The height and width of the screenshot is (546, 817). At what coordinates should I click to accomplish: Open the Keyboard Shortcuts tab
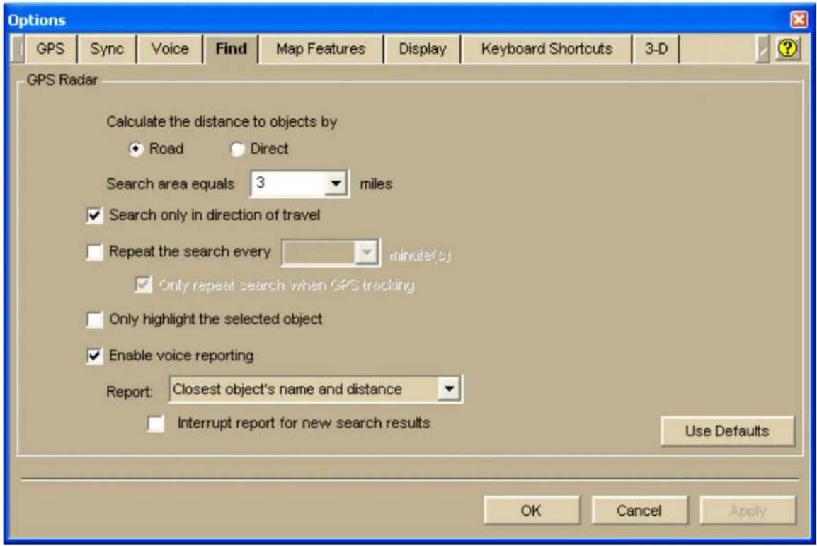point(547,49)
